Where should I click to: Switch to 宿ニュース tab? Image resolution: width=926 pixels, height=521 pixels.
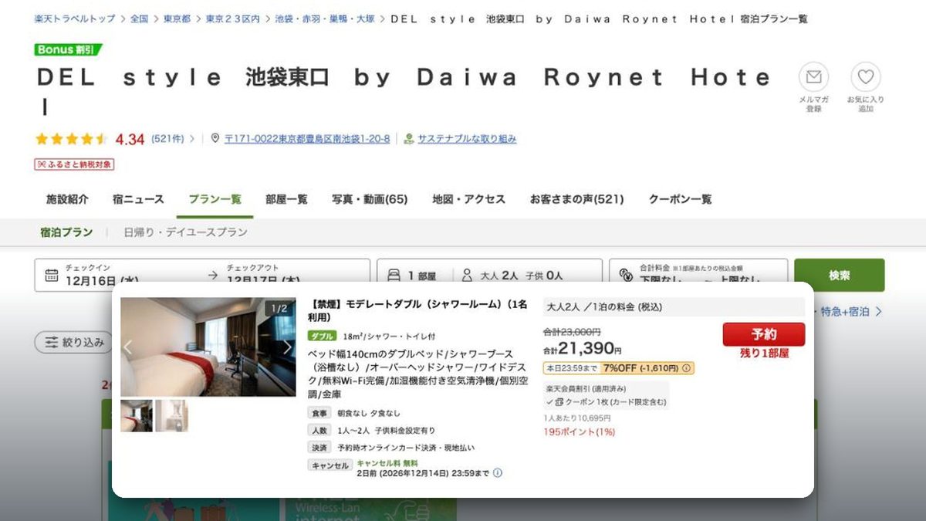[x=138, y=199]
